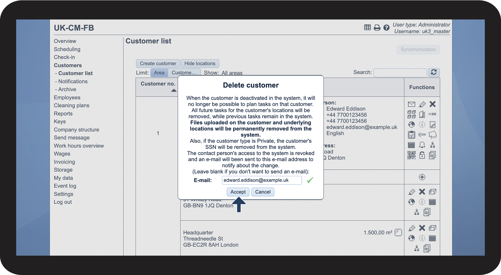The height and width of the screenshot is (275, 501).
Task: Sort by Customer no. using arrow
Action: point(174,90)
